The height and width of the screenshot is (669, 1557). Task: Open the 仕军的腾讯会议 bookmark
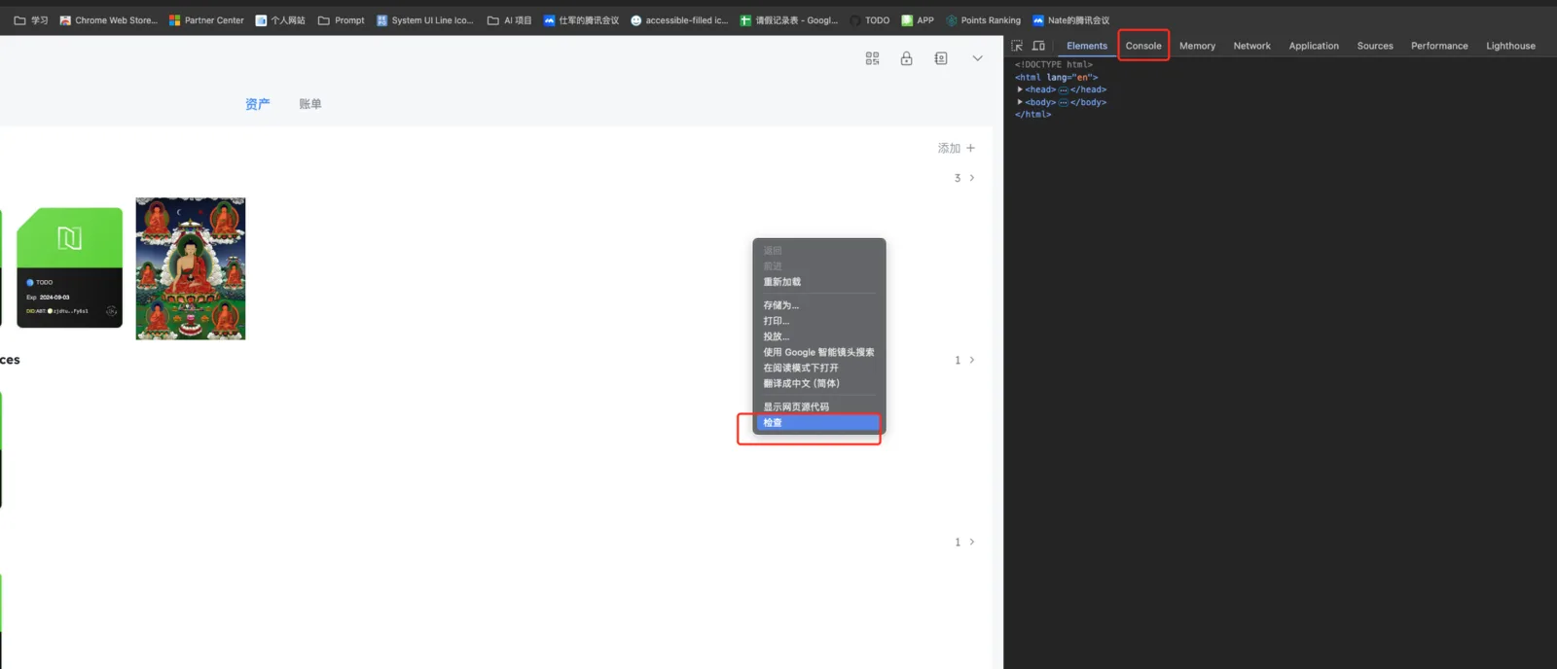[x=581, y=20]
